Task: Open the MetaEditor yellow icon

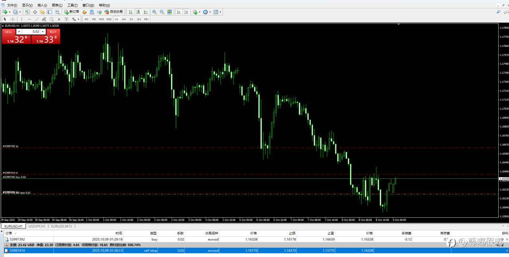Action: (x=84, y=12)
